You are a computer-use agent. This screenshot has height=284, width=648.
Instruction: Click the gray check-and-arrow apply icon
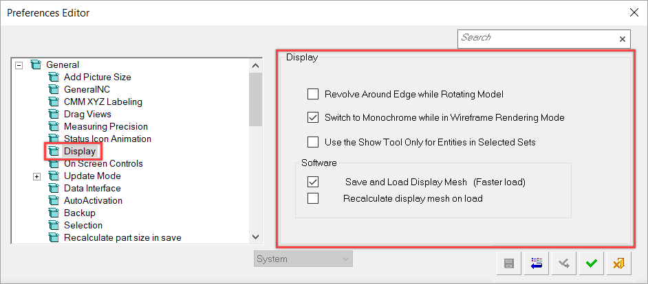pyautogui.click(x=564, y=263)
